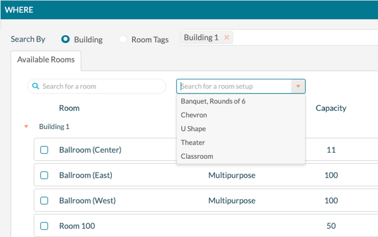
Task: Click the magnifier icon in room search
Action: coord(36,87)
